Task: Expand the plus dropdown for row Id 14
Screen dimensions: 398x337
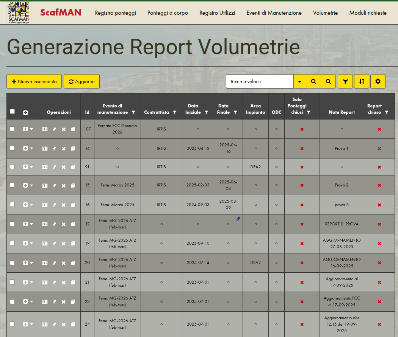Action: point(28,148)
